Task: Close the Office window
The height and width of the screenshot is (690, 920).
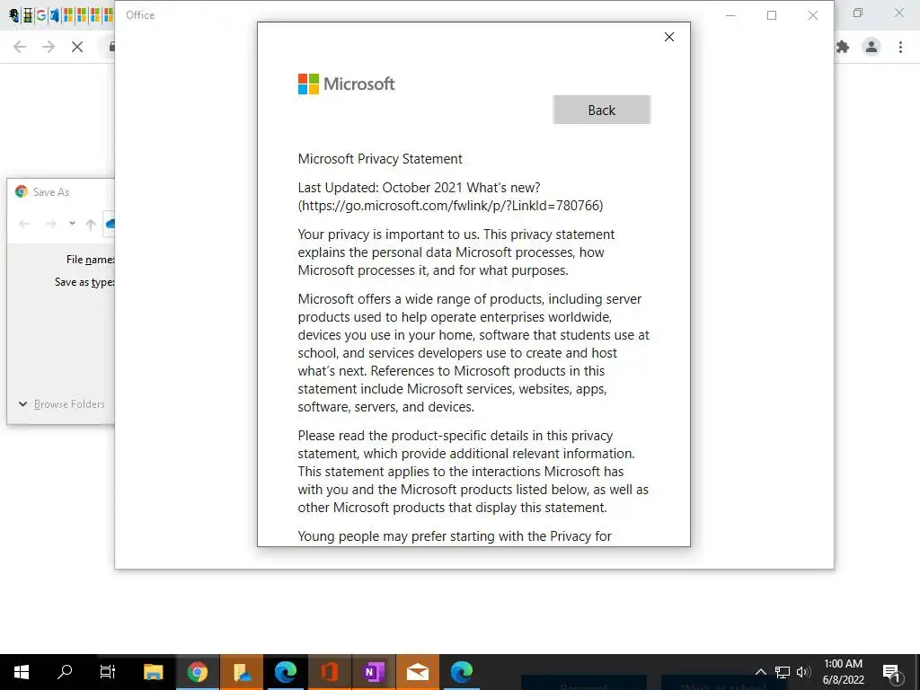Action: (812, 15)
